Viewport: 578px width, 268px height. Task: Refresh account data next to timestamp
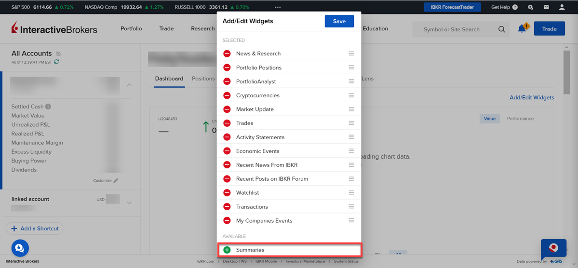[56, 62]
